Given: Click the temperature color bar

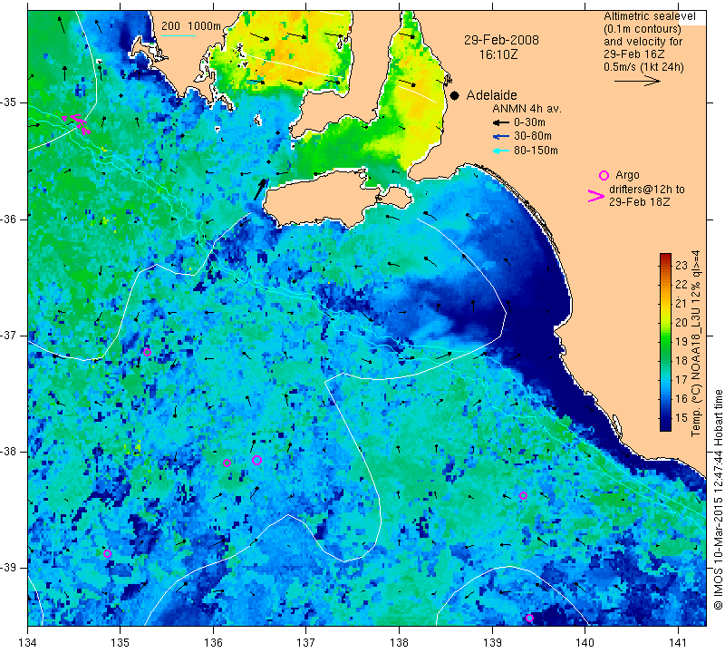Looking at the screenshot, I should click(665, 342).
